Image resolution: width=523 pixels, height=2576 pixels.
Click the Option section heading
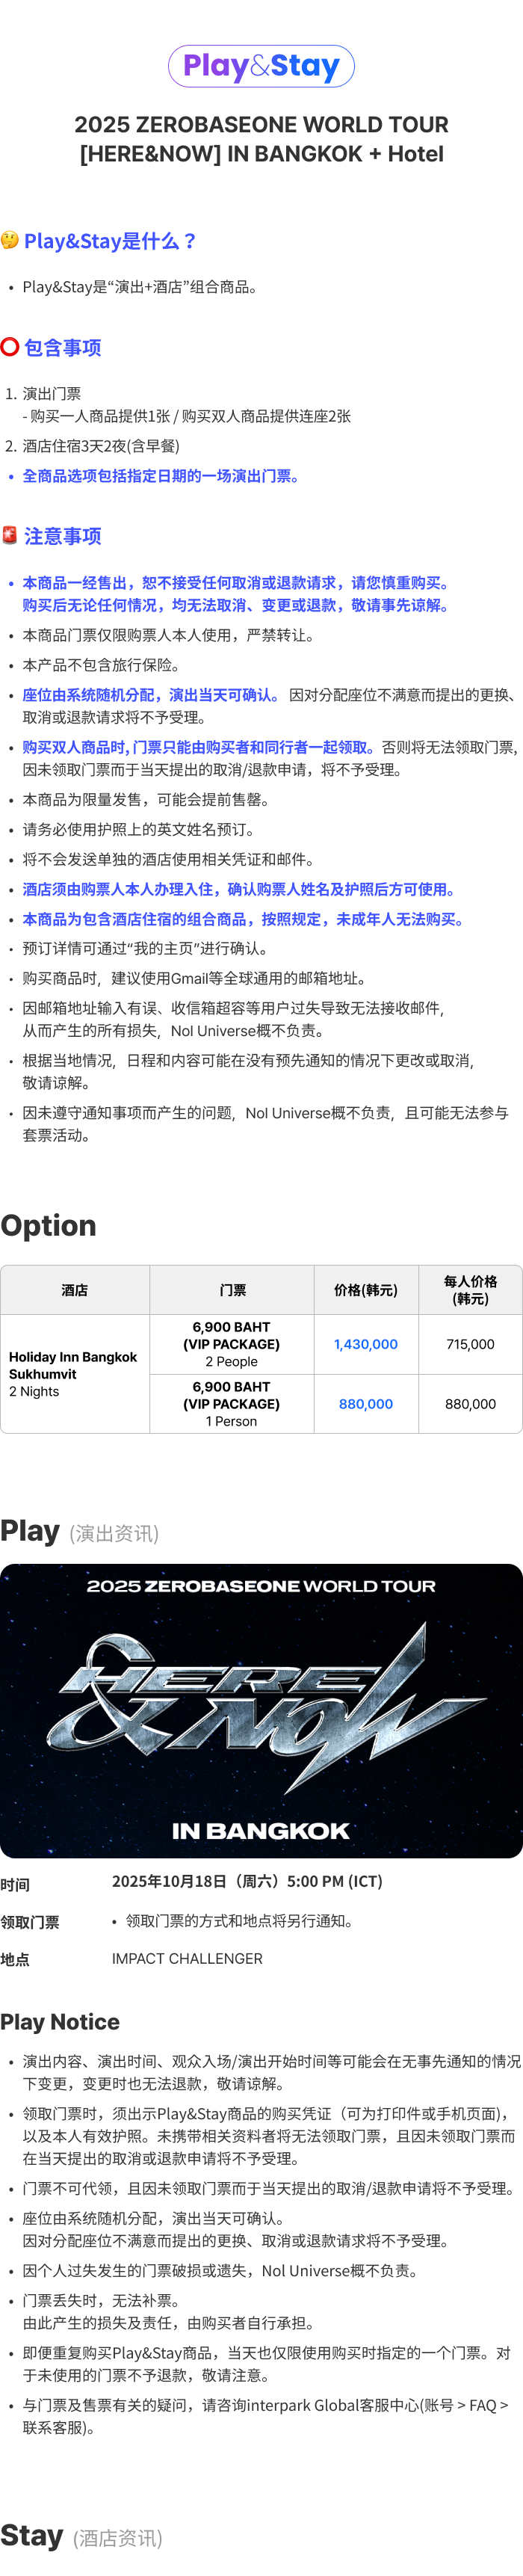click(x=49, y=1225)
